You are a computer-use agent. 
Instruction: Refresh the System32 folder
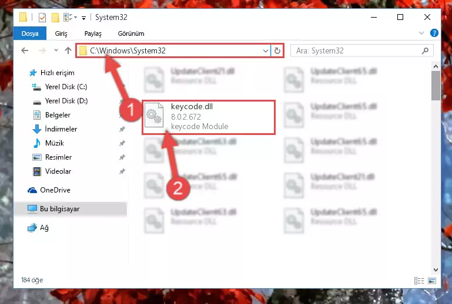tap(277, 51)
